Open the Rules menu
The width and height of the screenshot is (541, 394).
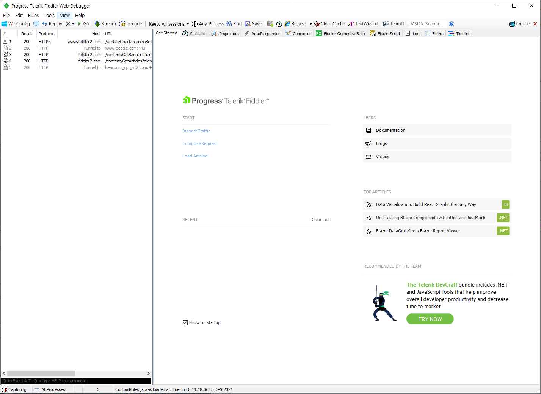[x=33, y=15]
